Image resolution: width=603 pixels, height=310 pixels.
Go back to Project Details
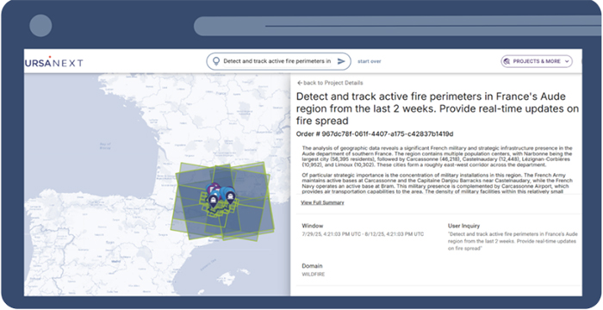pyautogui.click(x=330, y=83)
